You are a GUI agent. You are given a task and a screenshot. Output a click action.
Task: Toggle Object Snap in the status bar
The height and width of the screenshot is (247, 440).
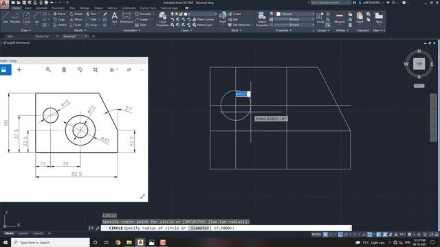coord(370,235)
